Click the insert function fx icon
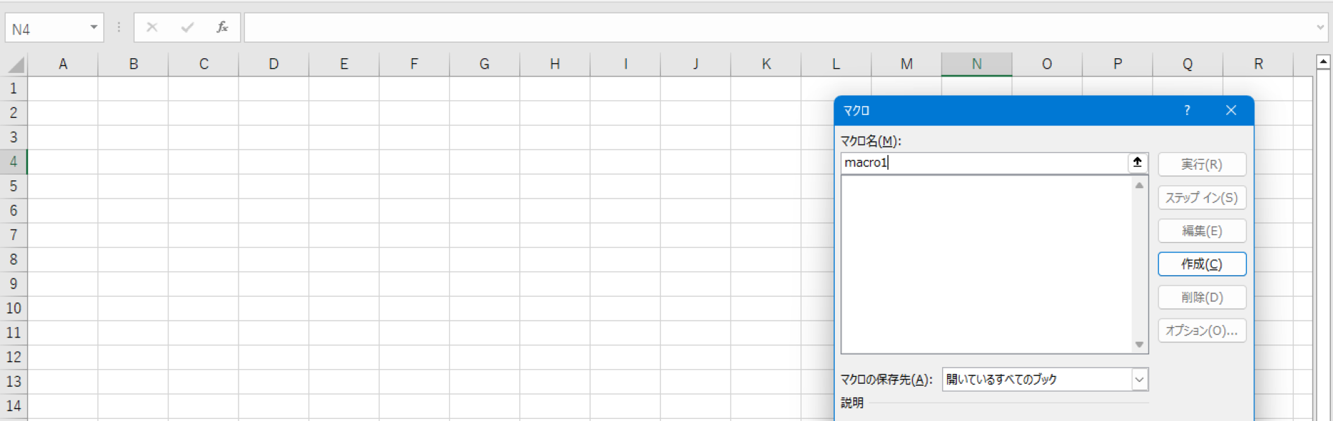 pyautogui.click(x=222, y=27)
